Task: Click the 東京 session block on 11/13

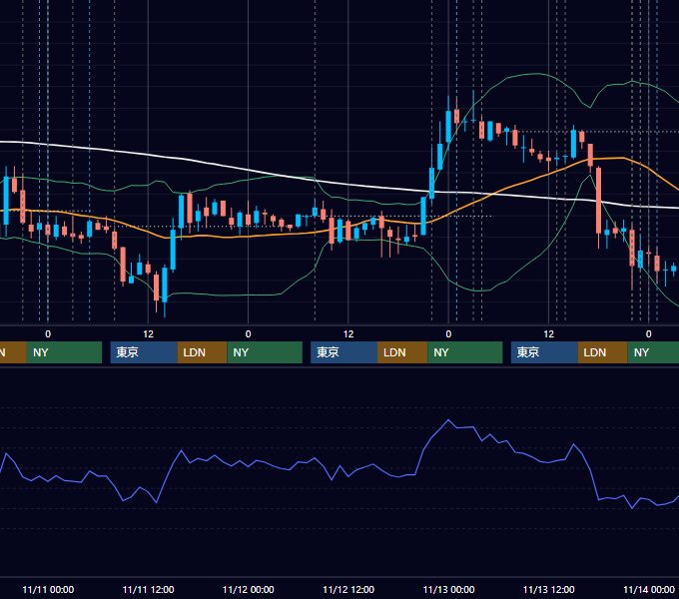Action: [544, 352]
